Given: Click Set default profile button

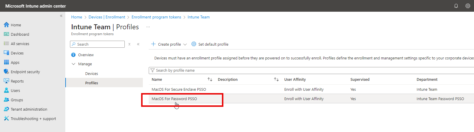Looking at the screenshot, I should click(210, 44).
